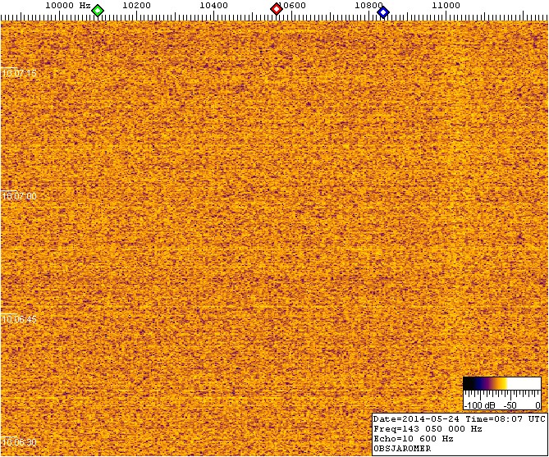Select the 10:06:30 time marker
The image size is (549, 457).
pyautogui.click(x=21, y=442)
